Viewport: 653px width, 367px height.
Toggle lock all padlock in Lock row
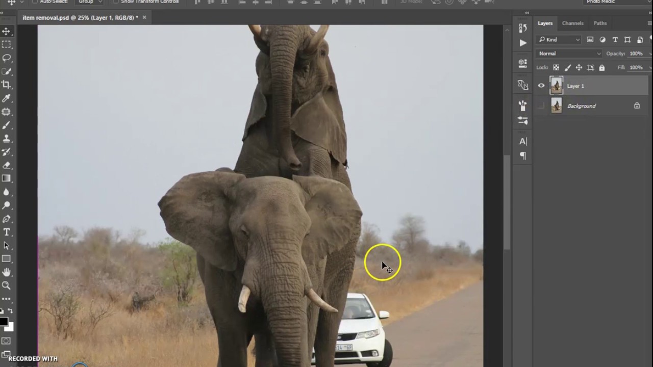click(x=602, y=67)
